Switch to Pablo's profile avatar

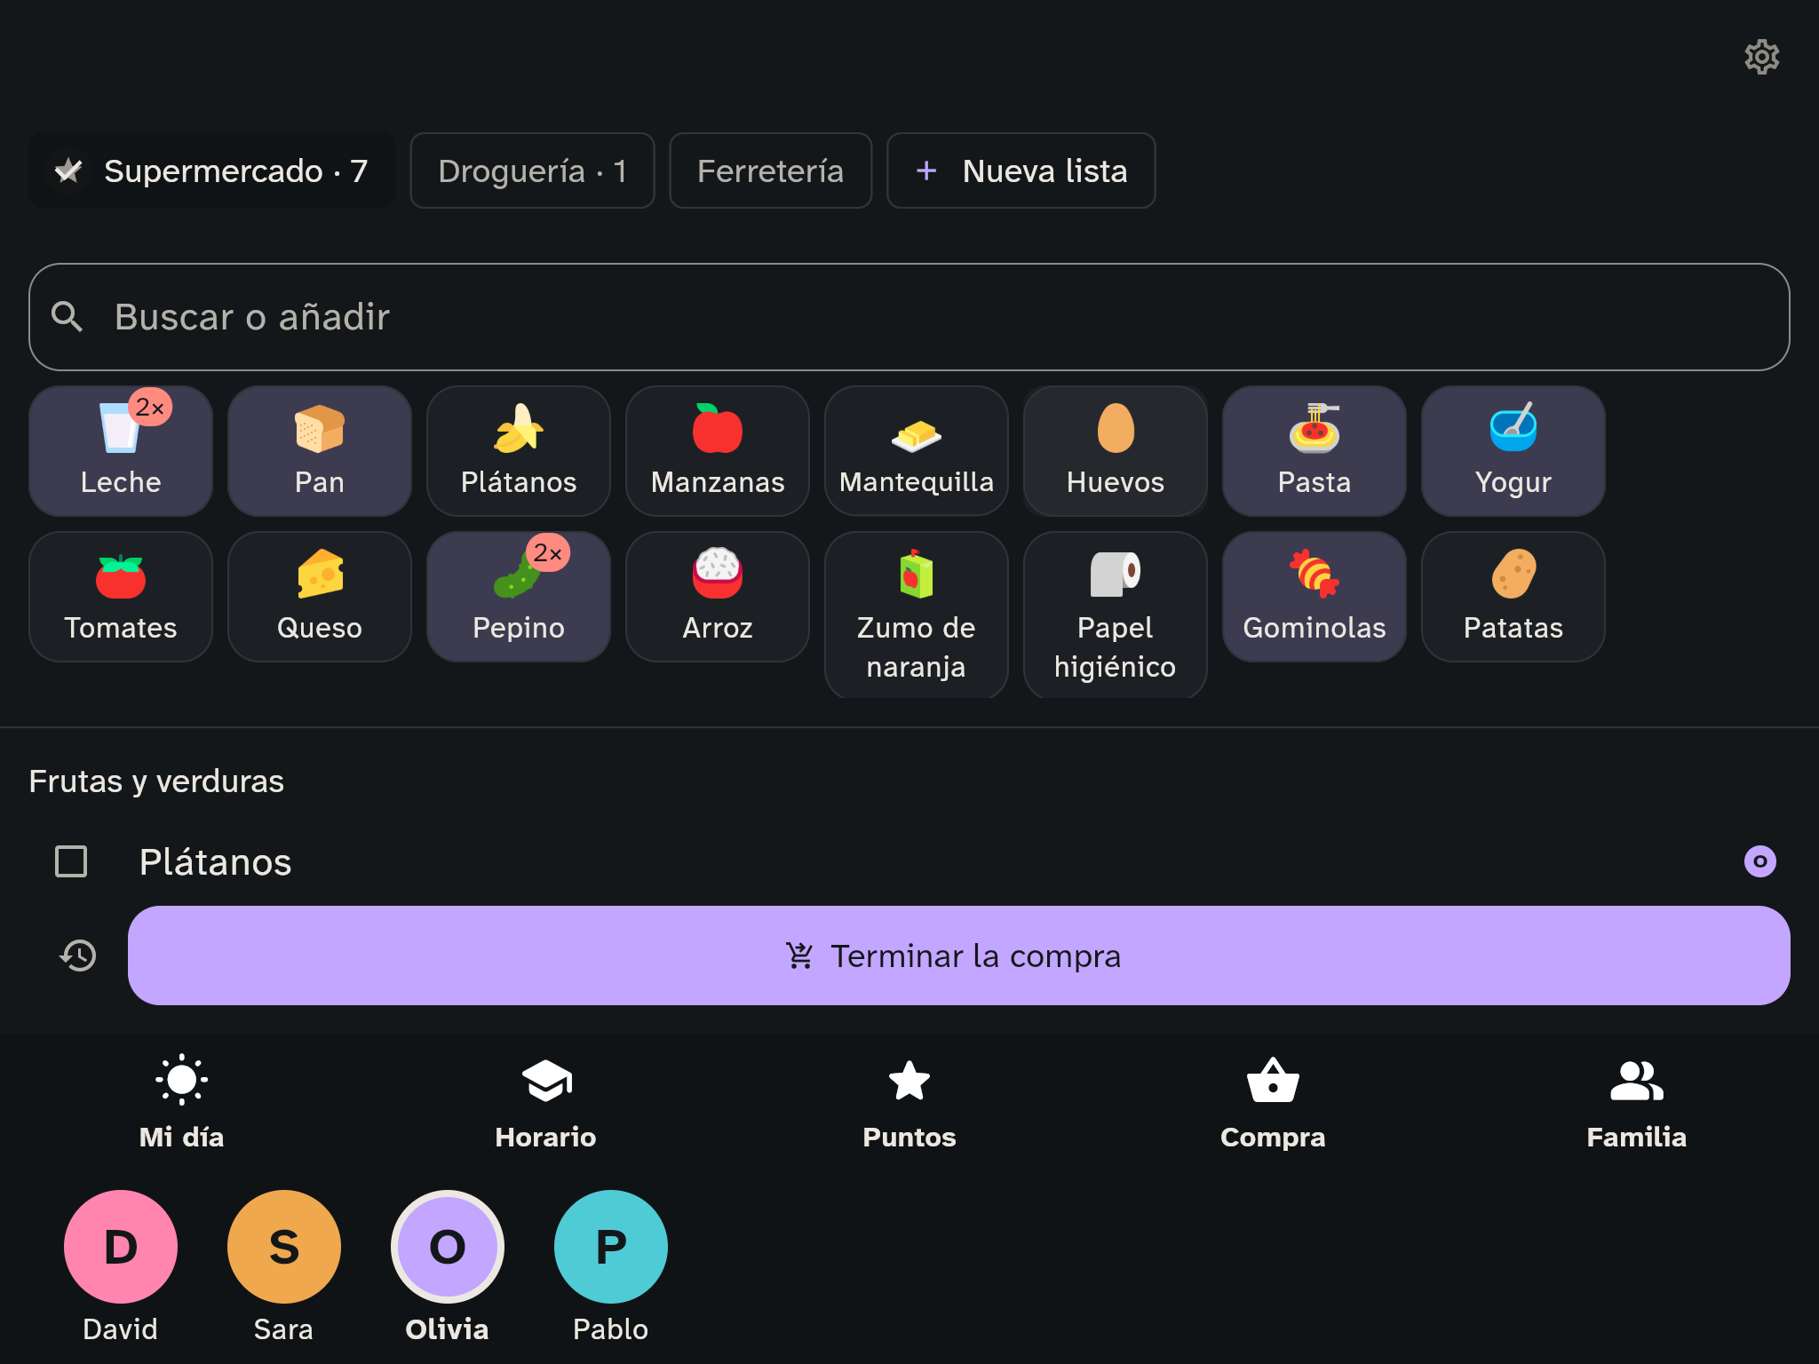pyautogui.click(x=611, y=1247)
